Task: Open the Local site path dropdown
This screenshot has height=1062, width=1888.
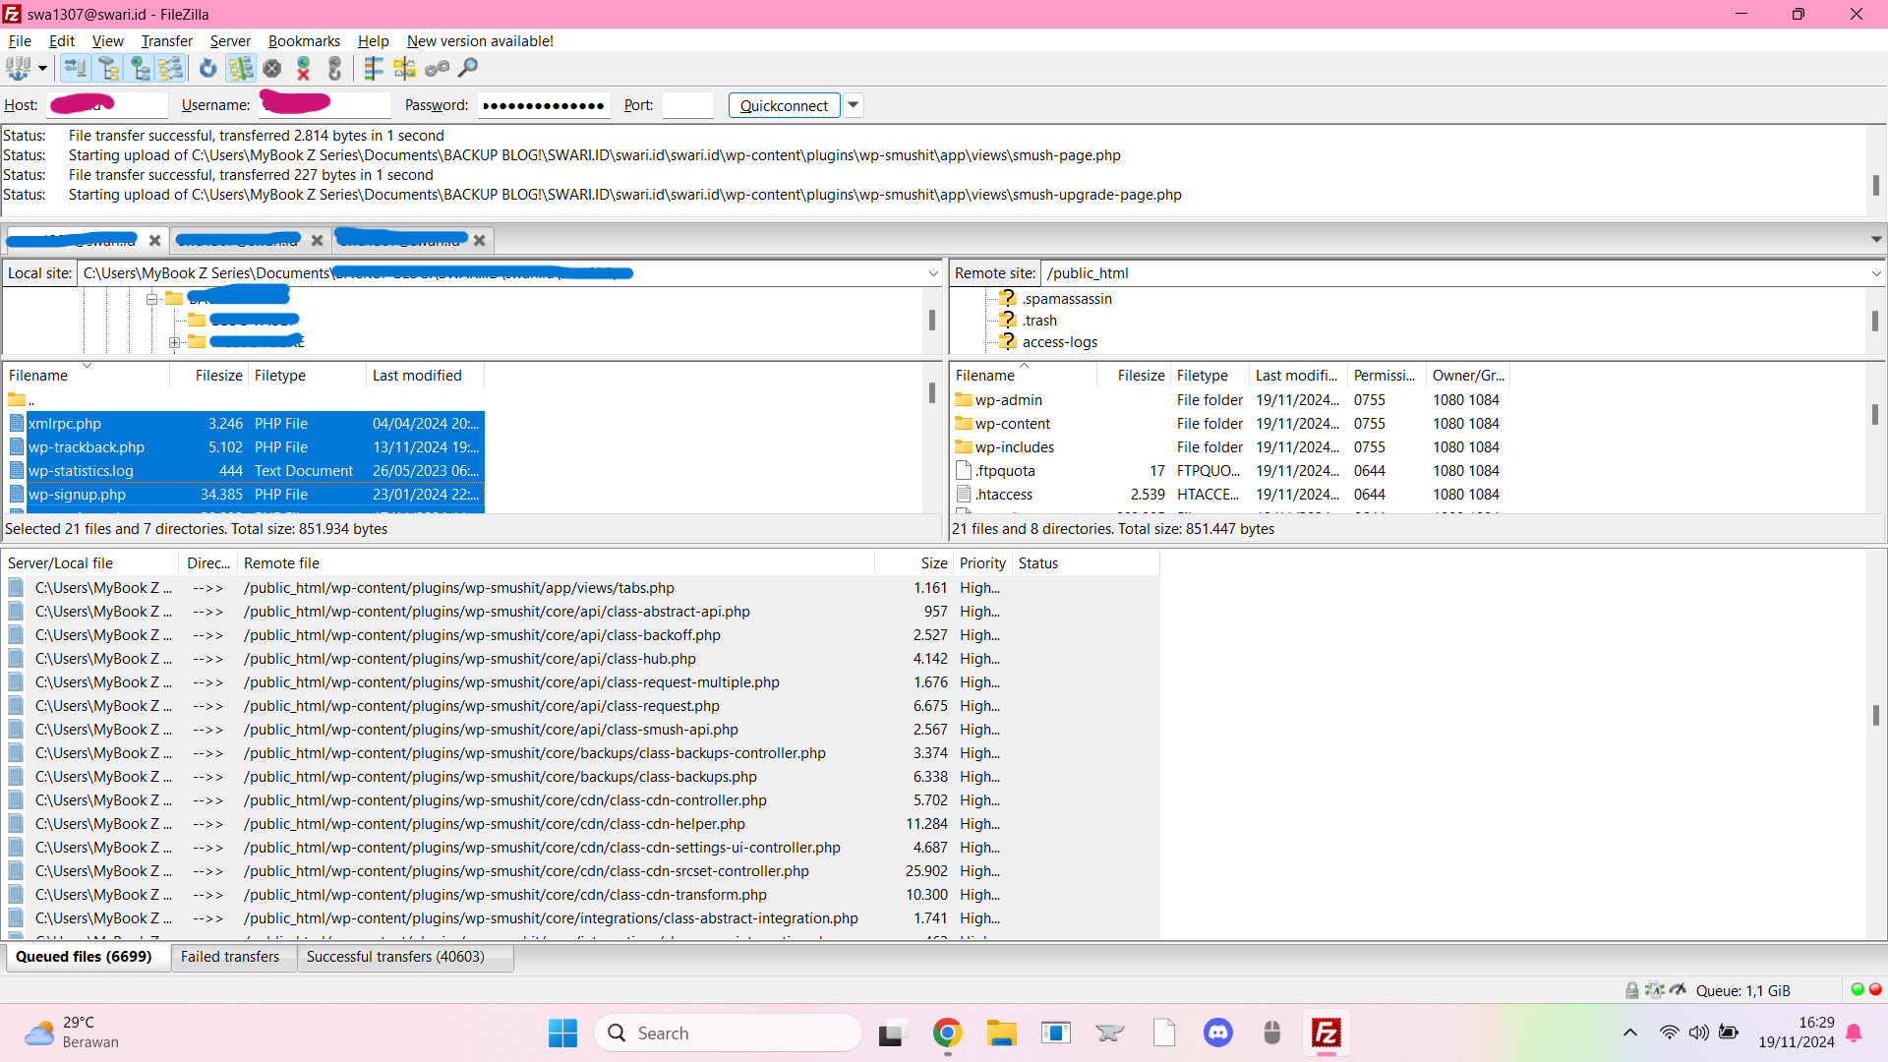Action: click(933, 274)
